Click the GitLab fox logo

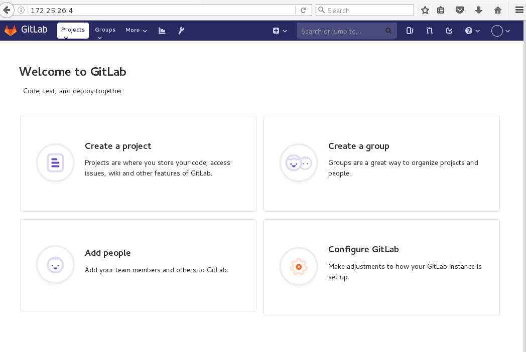tap(11, 30)
